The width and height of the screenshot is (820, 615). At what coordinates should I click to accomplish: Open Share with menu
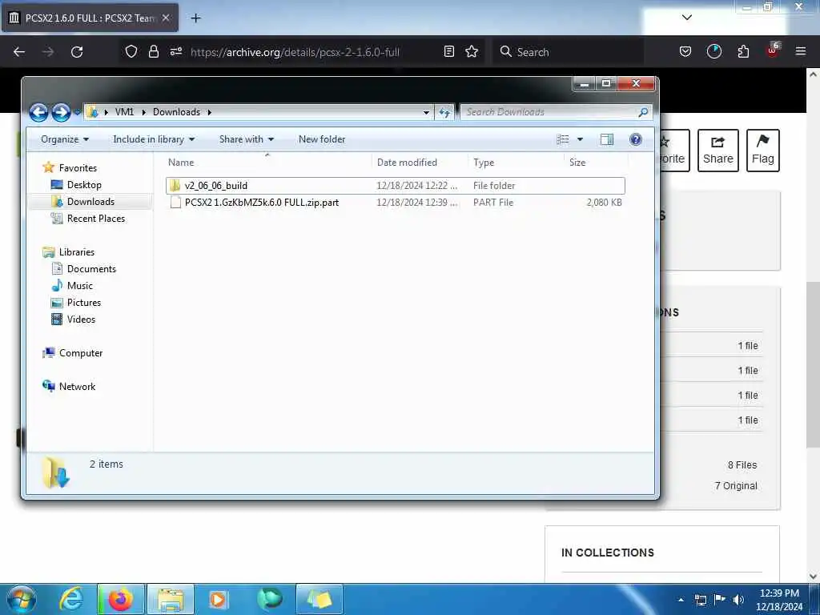pos(247,139)
